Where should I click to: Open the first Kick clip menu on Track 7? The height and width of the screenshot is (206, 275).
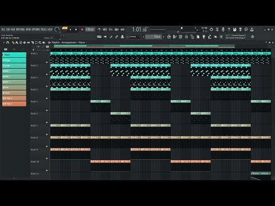[x=52, y=125]
